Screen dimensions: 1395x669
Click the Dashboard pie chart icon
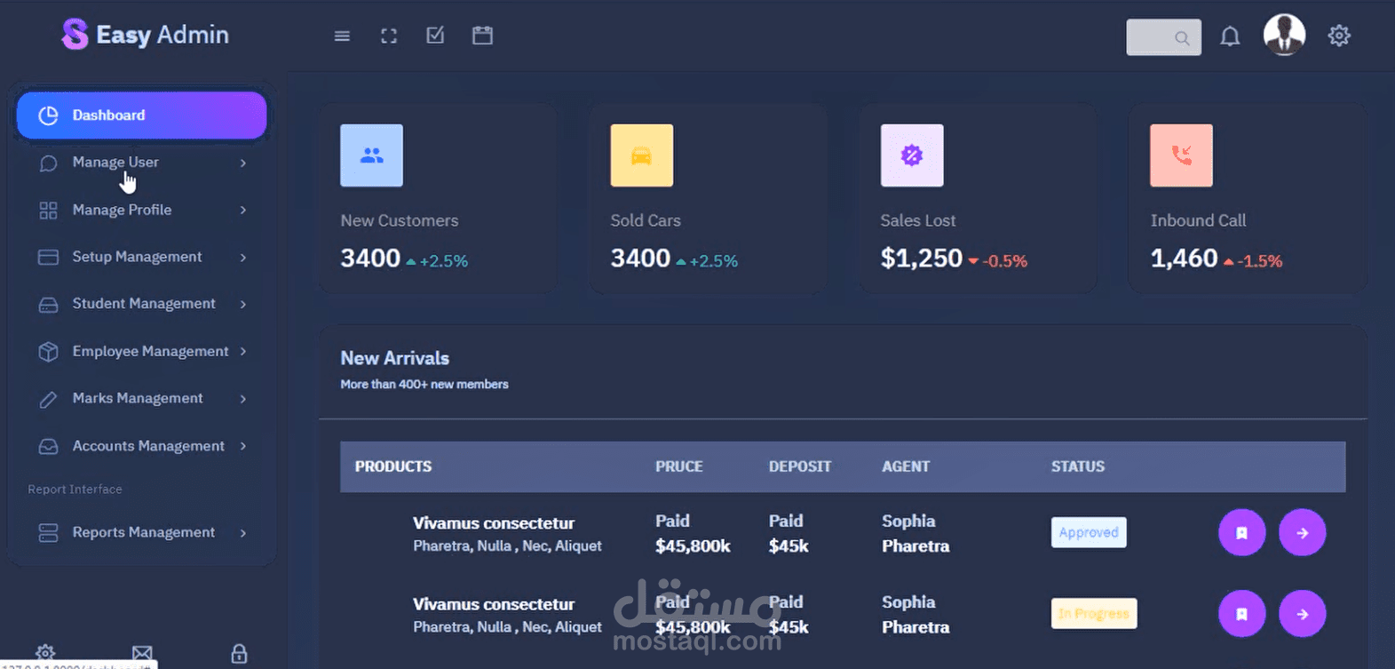pos(48,115)
